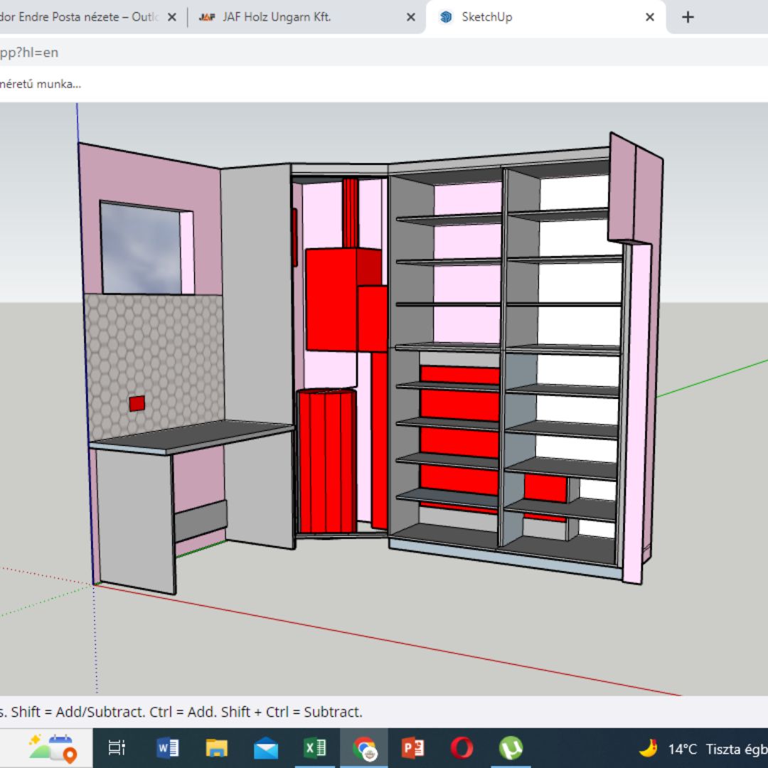The image size is (768, 768).
Task: Click the browser address bar URL
Action: point(29,53)
